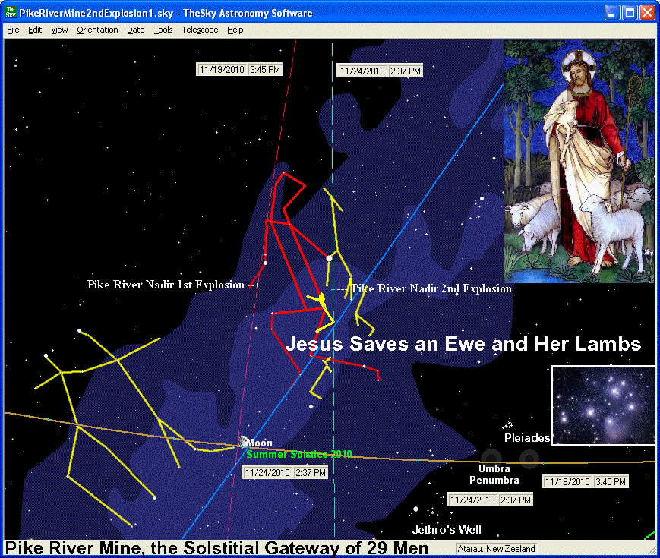The height and width of the screenshot is (558, 660).
Task: Click the Help menu
Action: tap(235, 30)
